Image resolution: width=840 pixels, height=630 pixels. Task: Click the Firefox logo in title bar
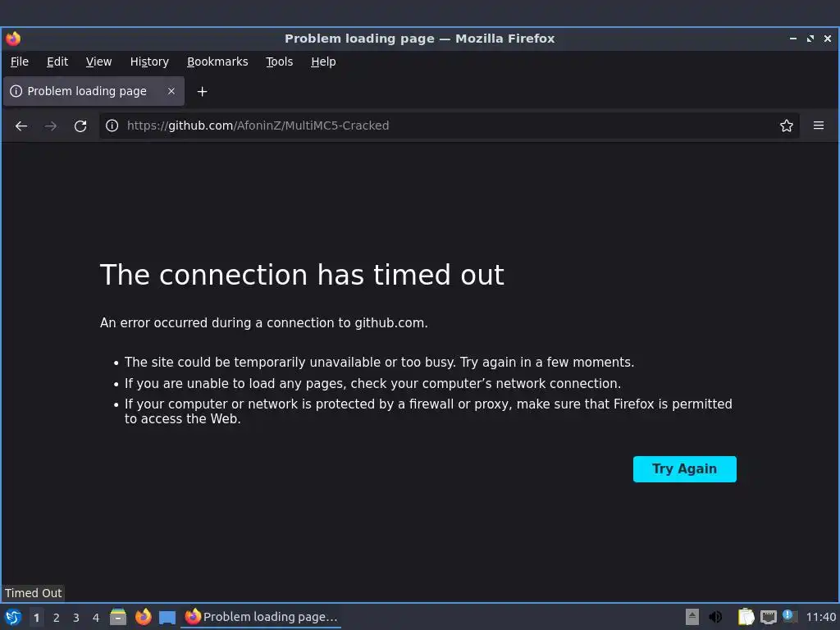pos(13,39)
